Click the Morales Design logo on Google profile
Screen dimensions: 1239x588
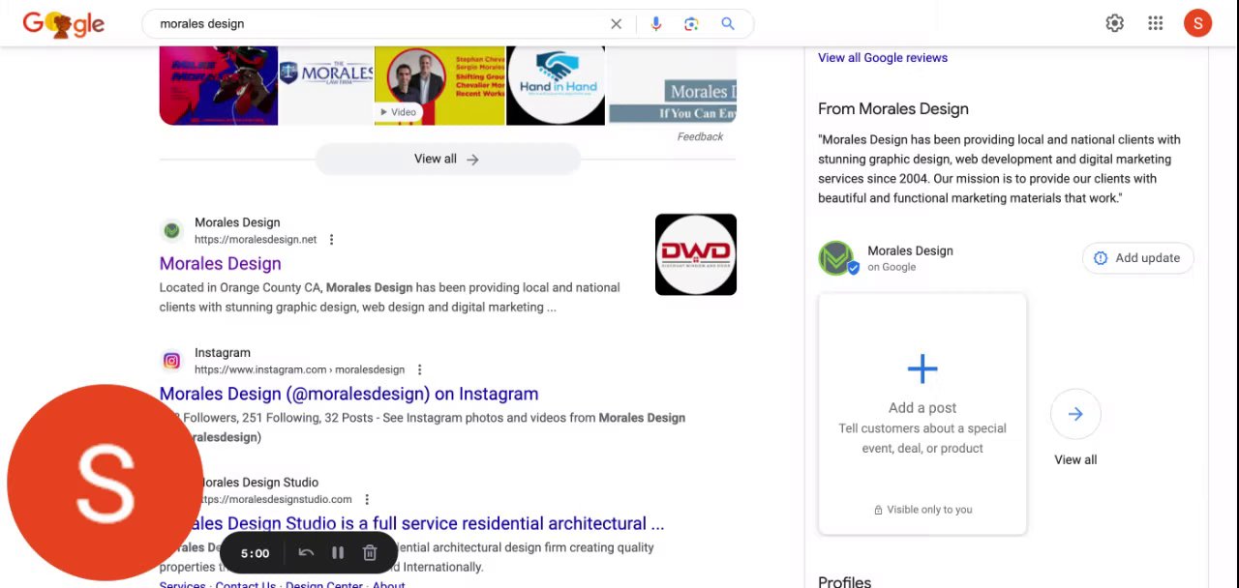click(x=836, y=258)
